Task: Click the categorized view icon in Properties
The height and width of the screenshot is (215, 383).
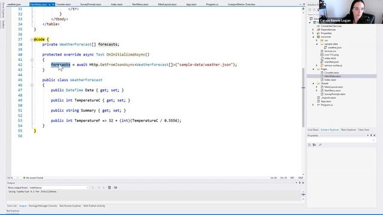Action: click(x=309, y=145)
